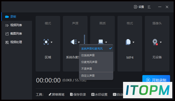Open 保存目录 save folder
The width and height of the screenshot is (175, 101).
point(78,94)
